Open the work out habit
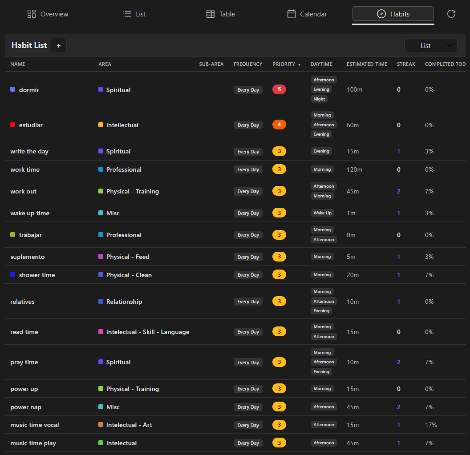This screenshot has height=455, width=470. click(24, 191)
